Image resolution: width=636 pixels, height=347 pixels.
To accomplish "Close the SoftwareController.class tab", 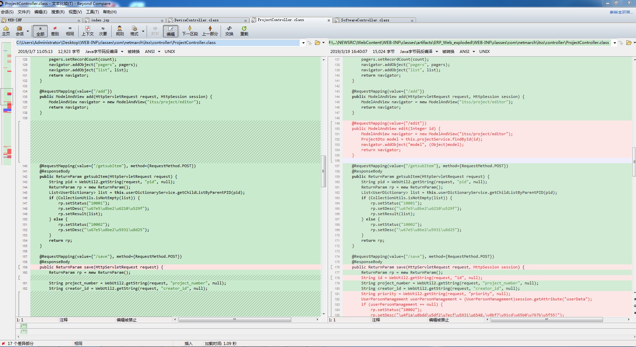I will click(x=412, y=21).
